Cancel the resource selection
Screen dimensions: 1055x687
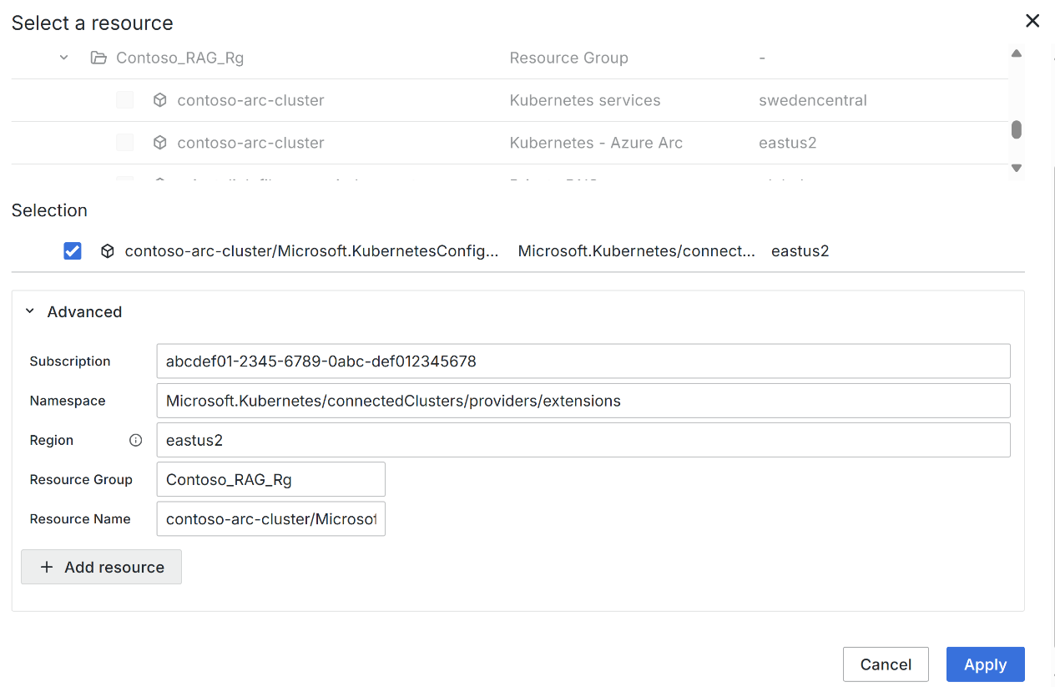tap(886, 664)
